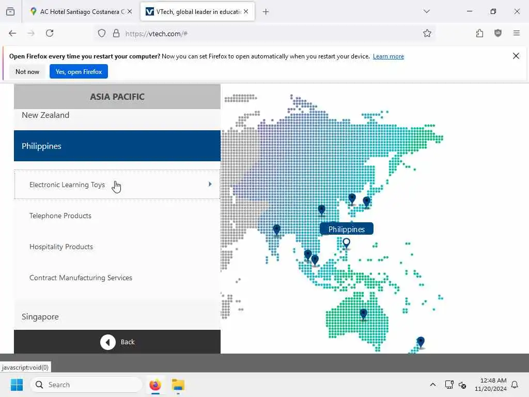This screenshot has height=397, width=529.
Task: Open a new tab with the plus button
Action: click(x=266, y=12)
